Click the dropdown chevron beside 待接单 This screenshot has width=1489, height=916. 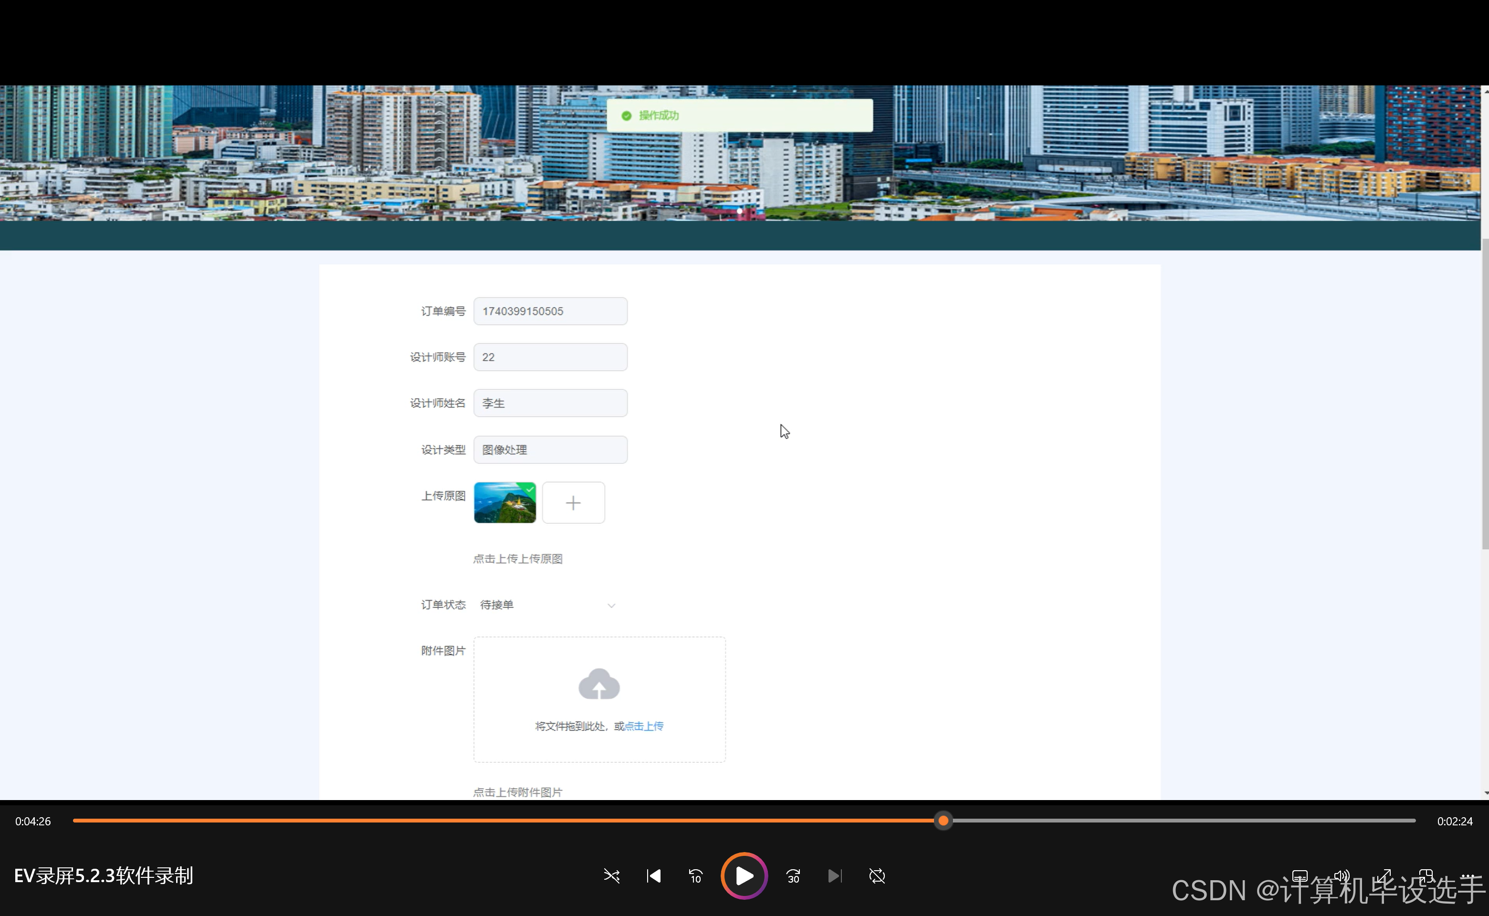[611, 606]
